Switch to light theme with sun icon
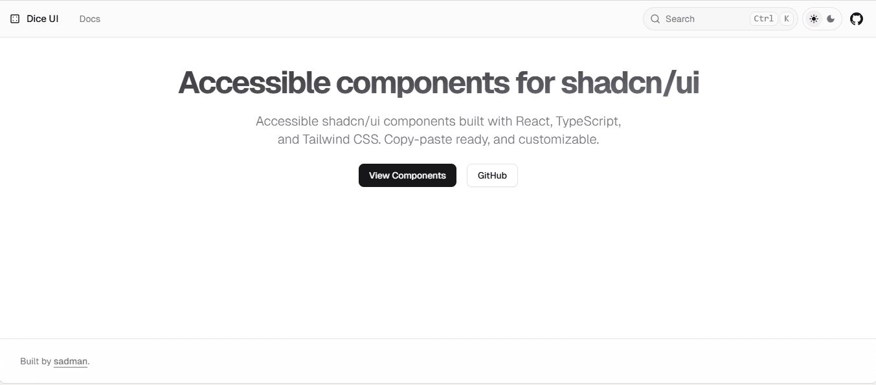The image size is (876, 385). [x=814, y=19]
